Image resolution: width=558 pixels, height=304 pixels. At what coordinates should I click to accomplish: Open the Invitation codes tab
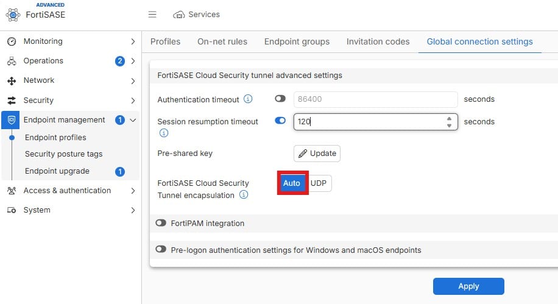point(378,41)
